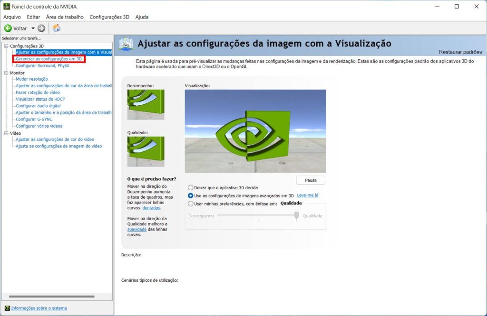Viewport: 487px width, 316px height.
Task: Click the system information icon at bottom left
Action: pyautogui.click(x=7, y=308)
